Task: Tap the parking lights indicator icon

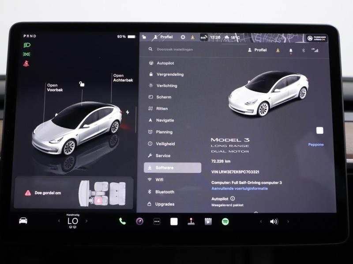Action: 26,54
